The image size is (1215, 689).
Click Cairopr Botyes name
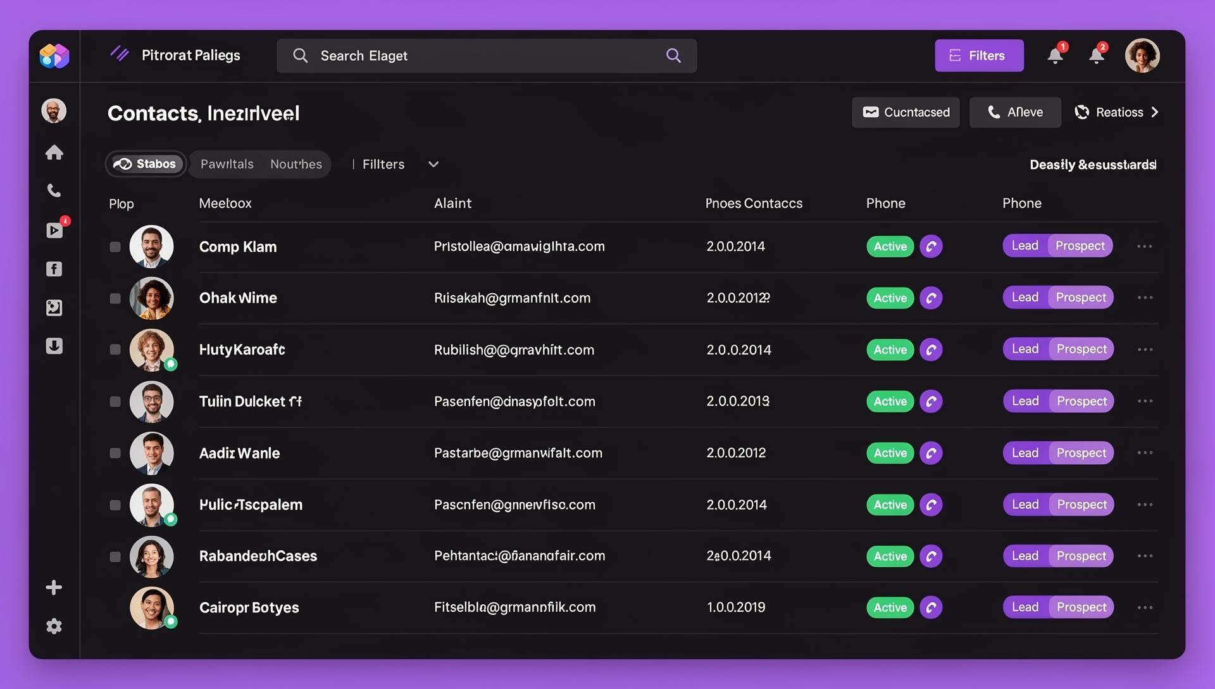(249, 608)
